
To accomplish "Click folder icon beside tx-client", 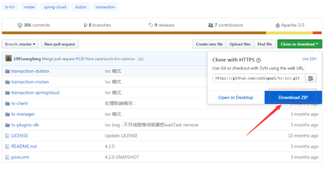I will click(7, 104).
